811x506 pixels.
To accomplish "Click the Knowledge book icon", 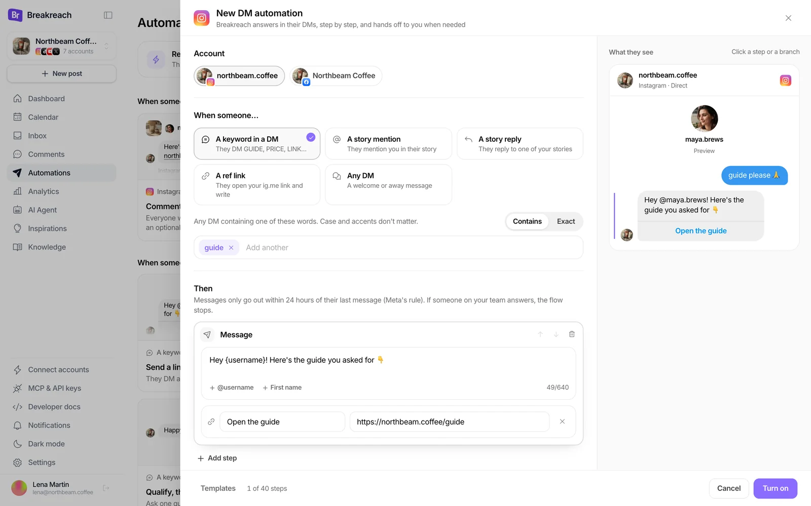I will 18,247.
